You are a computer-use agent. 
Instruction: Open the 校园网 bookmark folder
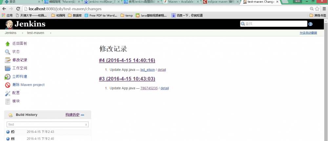58,15
